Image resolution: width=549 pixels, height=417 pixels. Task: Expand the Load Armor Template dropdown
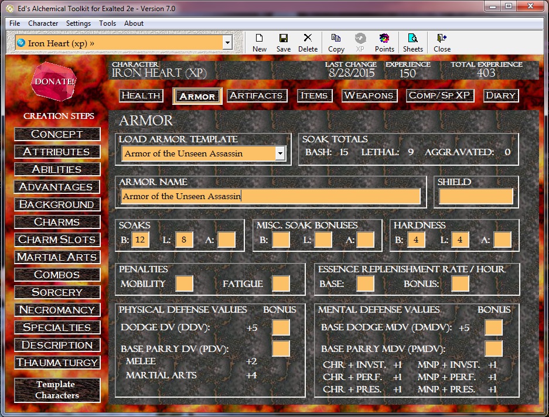coord(280,153)
